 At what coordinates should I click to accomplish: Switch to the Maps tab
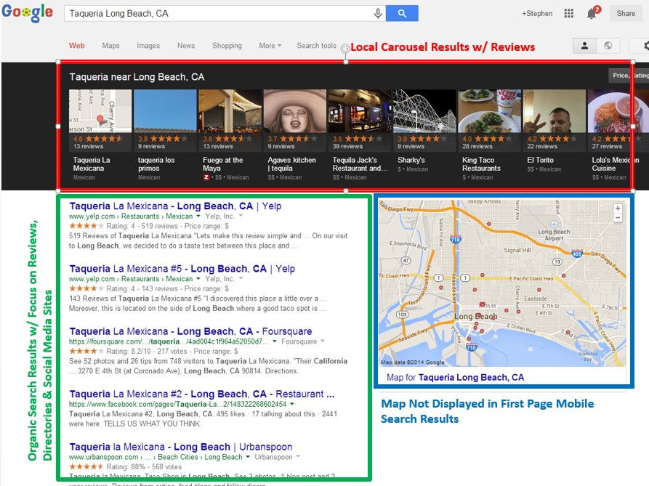[110, 46]
